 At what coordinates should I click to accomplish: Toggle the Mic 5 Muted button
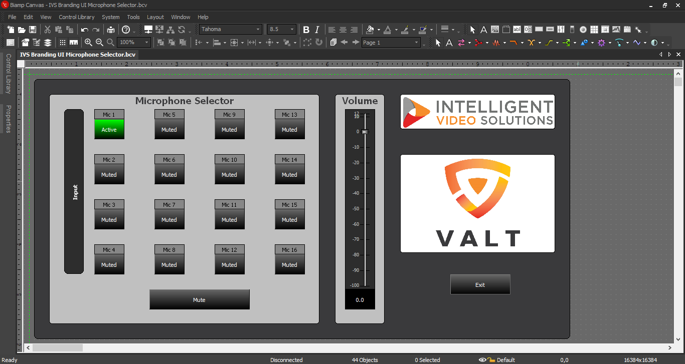169,129
